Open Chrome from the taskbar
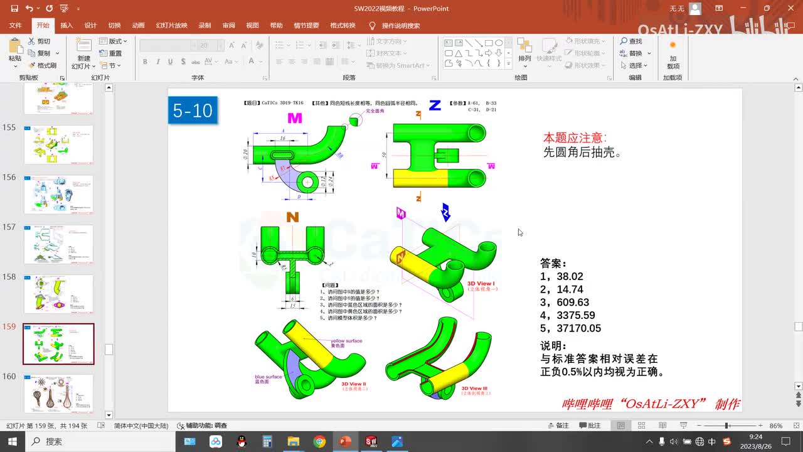 point(319,441)
